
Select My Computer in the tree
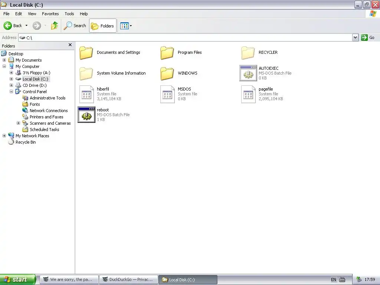(27, 66)
